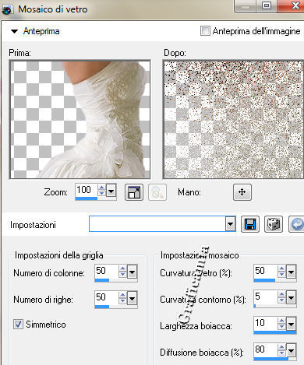Click the Numero di colonne value field
This screenshot has width=304, height=365.
pos(107,271)
